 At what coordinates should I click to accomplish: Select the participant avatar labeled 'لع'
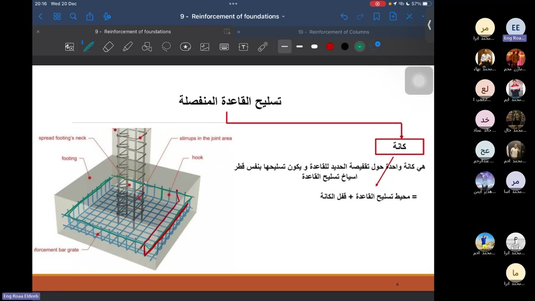485,89
